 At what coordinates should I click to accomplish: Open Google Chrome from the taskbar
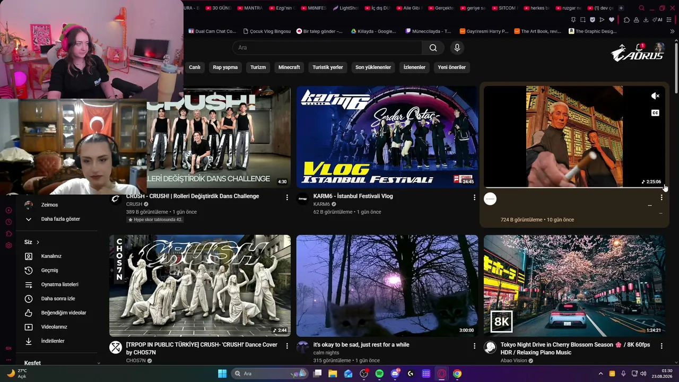[x=457, y=374]
